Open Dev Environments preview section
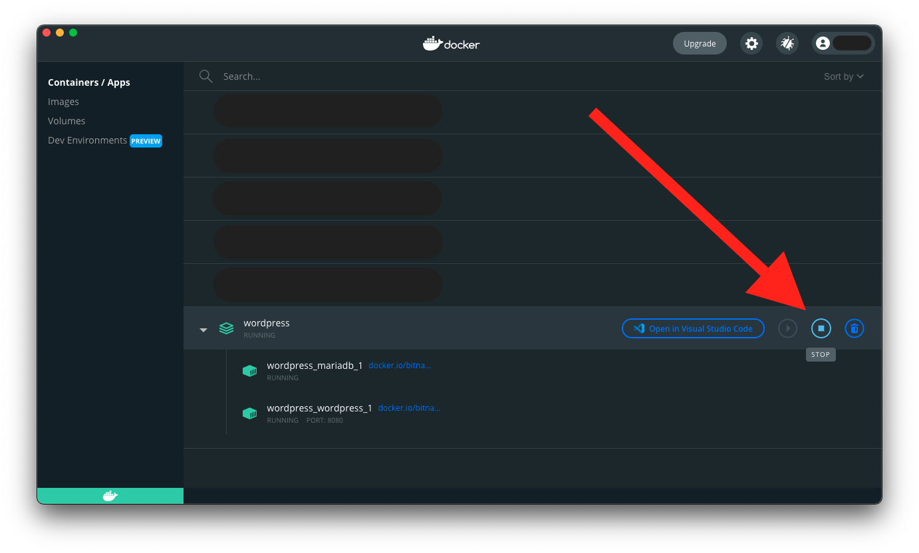919x553 pixels. 105,140
